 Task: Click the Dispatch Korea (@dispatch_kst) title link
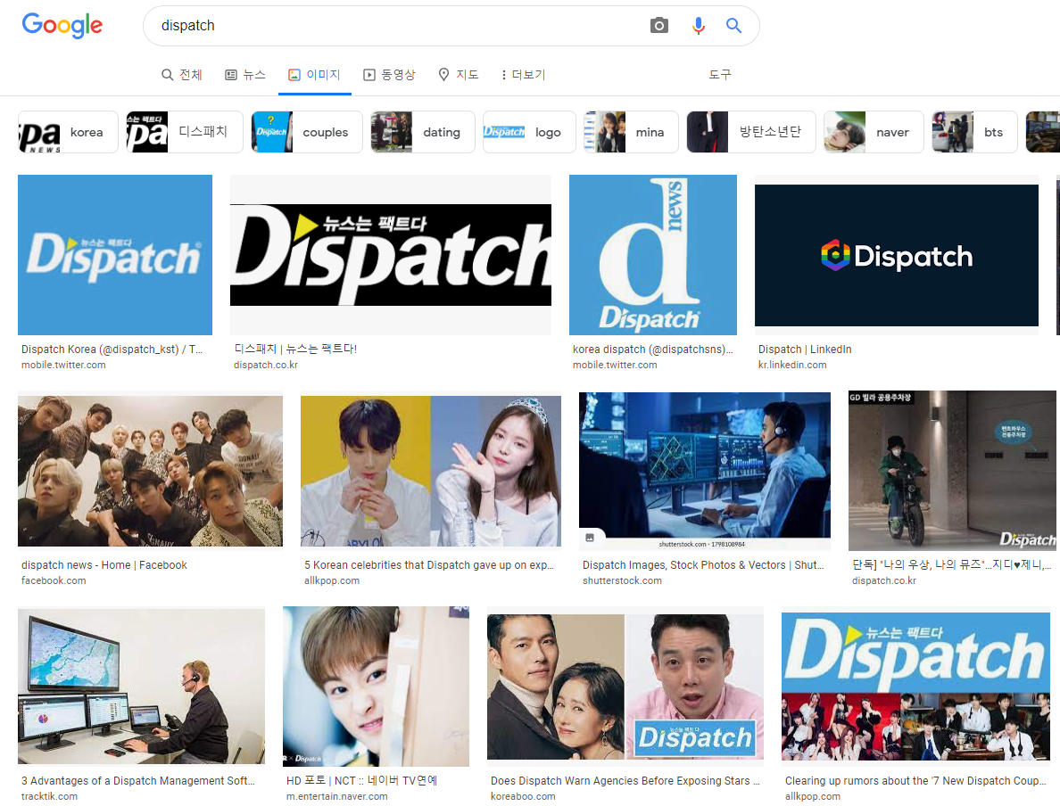tap(112, 350)
